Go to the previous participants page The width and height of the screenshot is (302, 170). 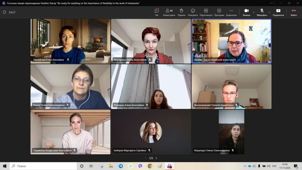[x=145, y=158]
